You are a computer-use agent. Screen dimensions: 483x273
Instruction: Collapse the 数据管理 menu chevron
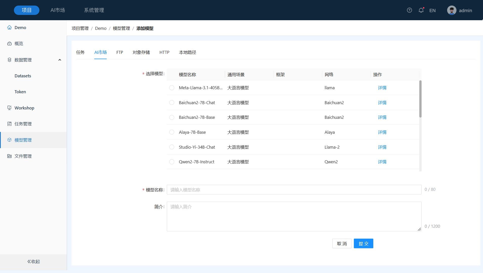click(60, 60)
